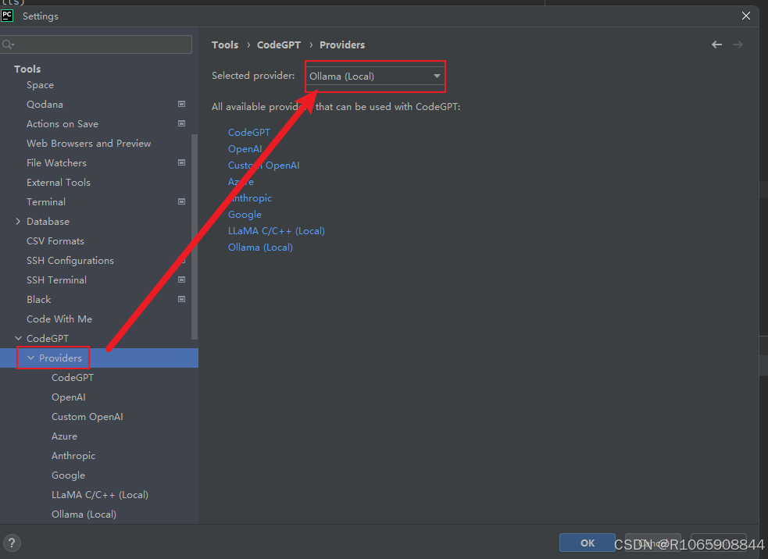768x559 pixels.
Task: Click project-level icon next to Qodana
Action: click(x=182, y=104)
